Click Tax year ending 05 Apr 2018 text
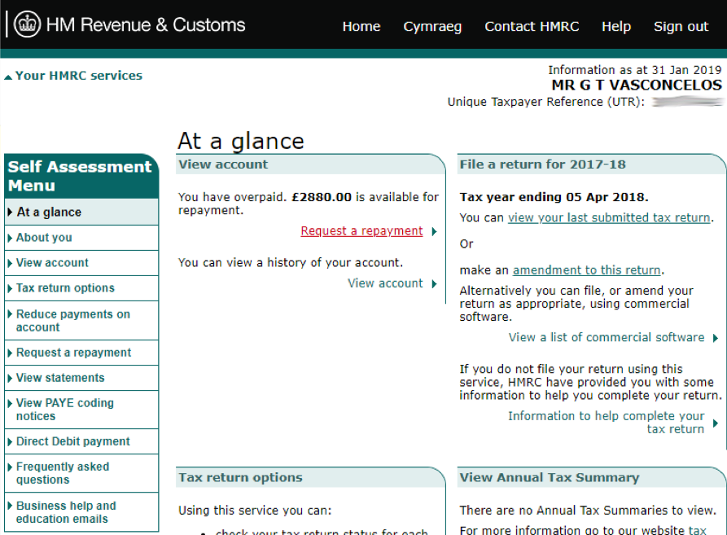727x535 pixels. point(554,197)
